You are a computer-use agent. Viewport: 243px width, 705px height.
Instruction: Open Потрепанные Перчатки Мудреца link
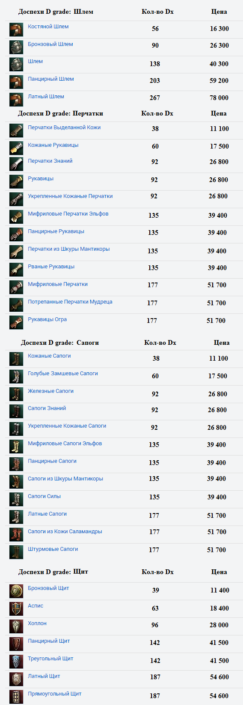point(70,302)
